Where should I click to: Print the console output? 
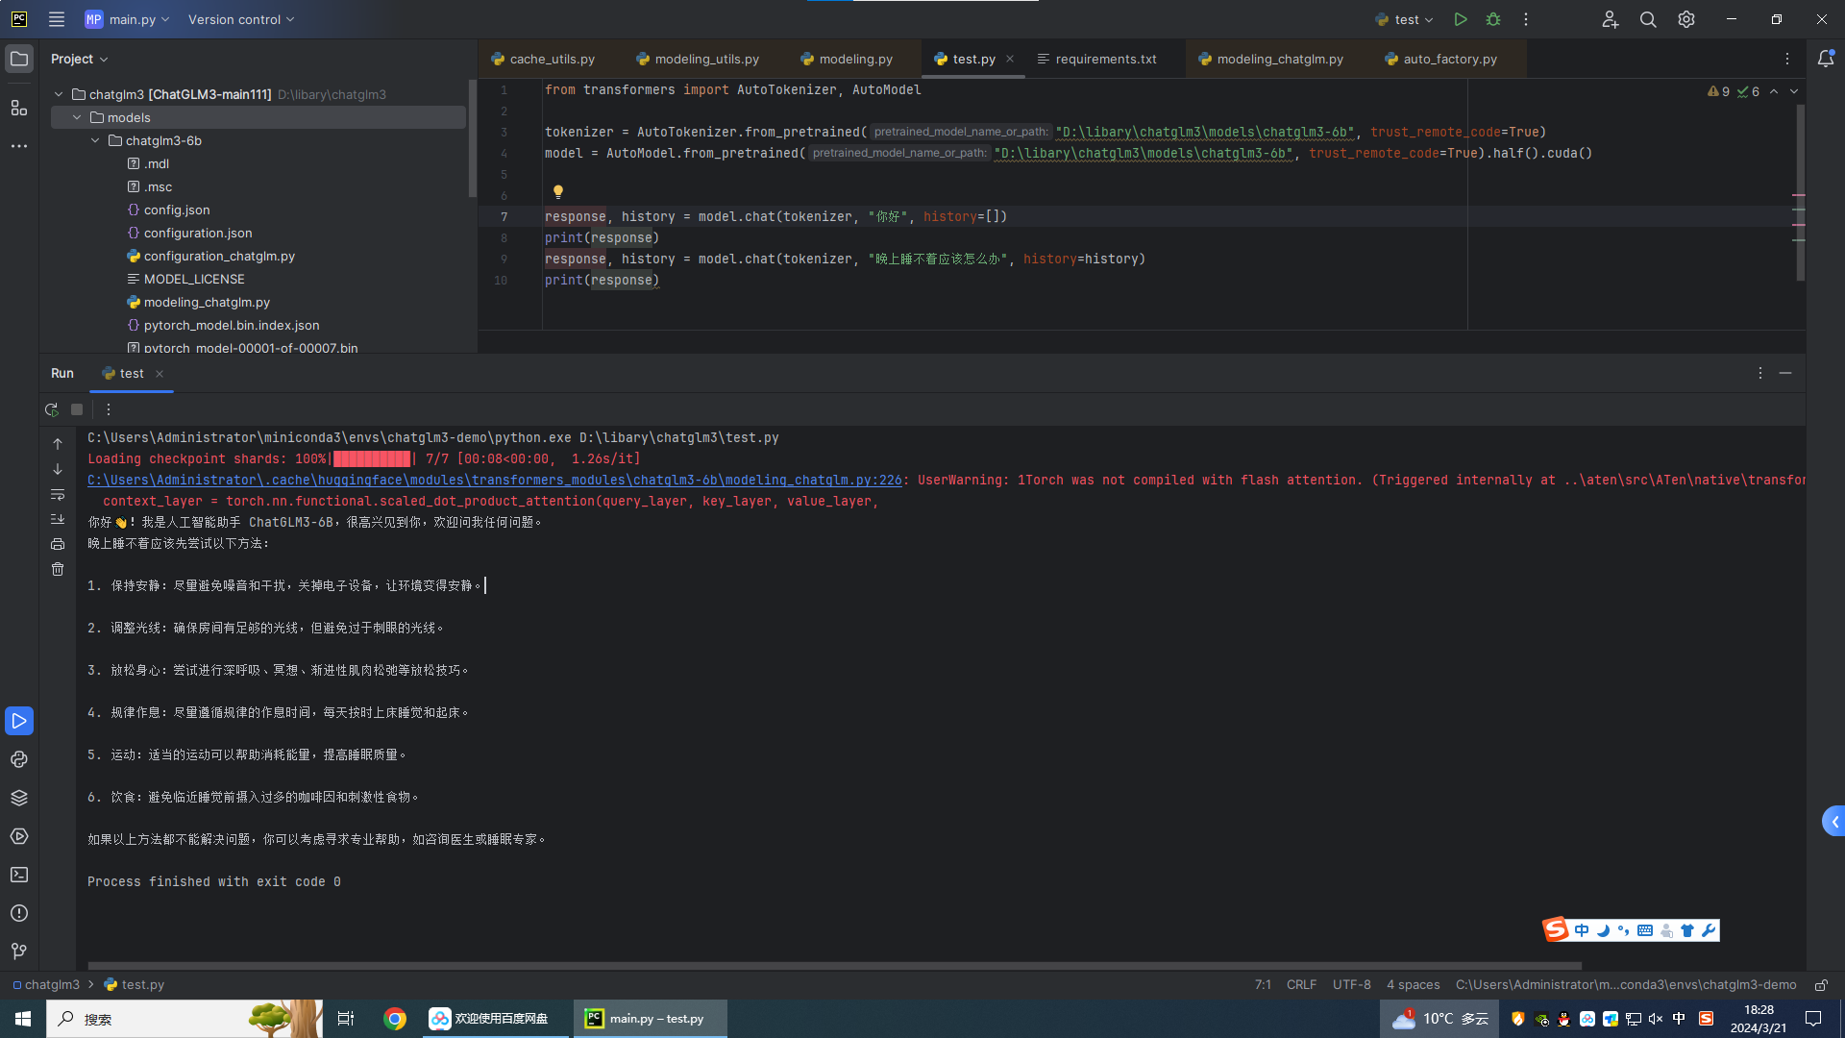coord(58,544)
